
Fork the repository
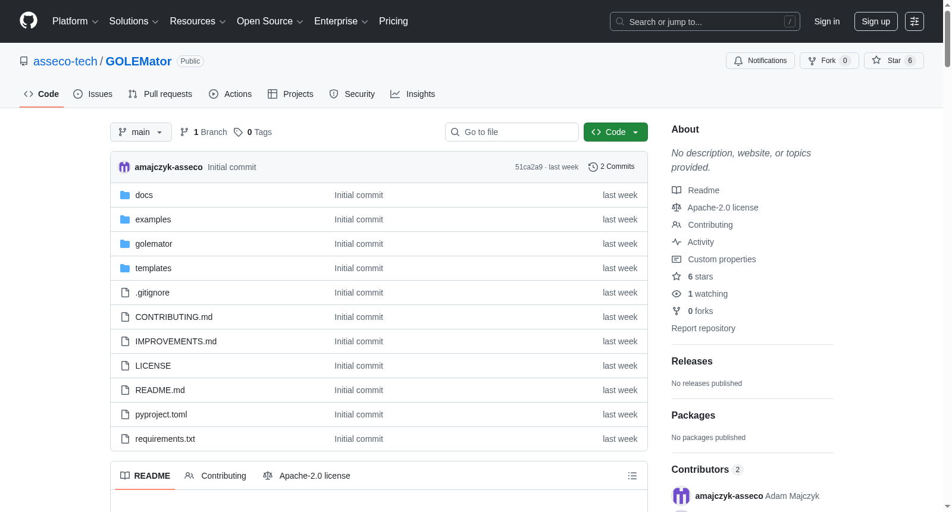(829, 61)
